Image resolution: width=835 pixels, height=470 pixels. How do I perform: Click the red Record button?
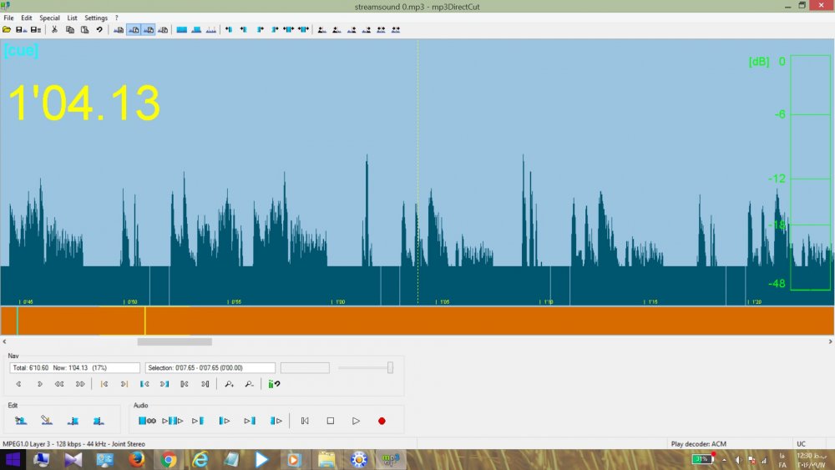click(382, 421)
